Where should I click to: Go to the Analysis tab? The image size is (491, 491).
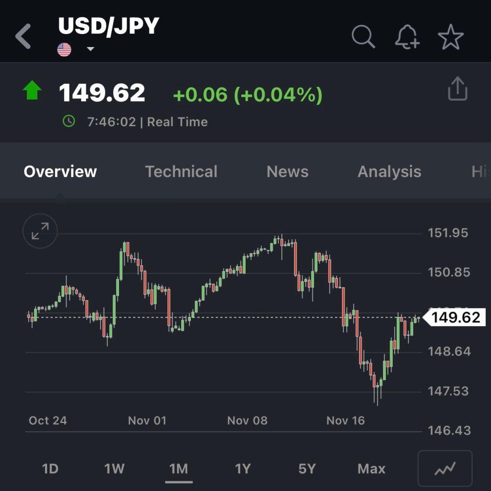389,172
